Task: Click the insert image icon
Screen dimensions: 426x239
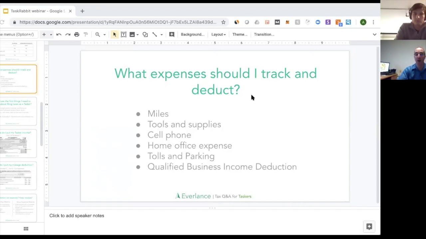Action: [x=132, y=34]
